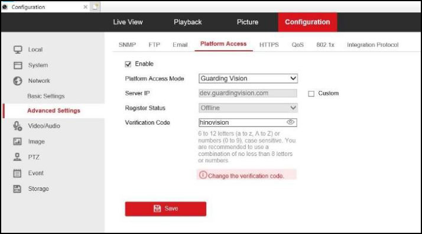Go to the Integration Protocol tab
This screenshot has width=422, height=234.
tap(373, 45)
